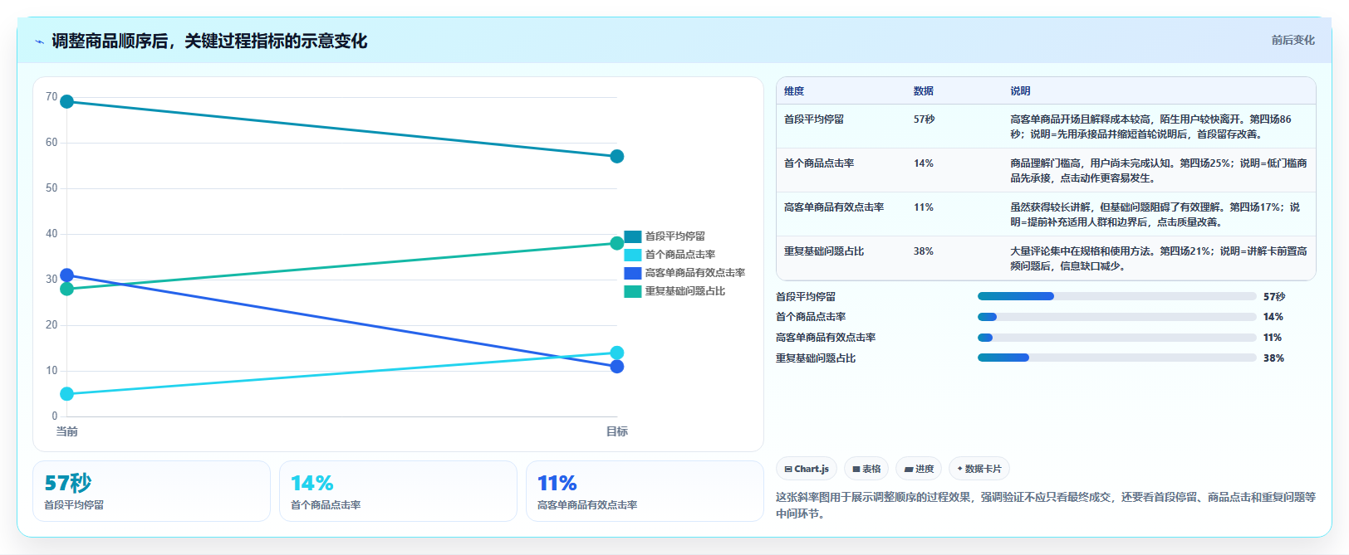Toggle the 首个商品点击率 legend color box
Image resolution: width=1349 pixels, height=555 pixels.
(633, 255)
